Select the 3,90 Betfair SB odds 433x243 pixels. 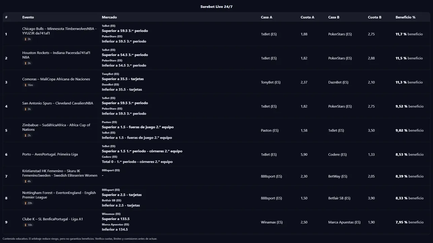click(x=371, y=198)
